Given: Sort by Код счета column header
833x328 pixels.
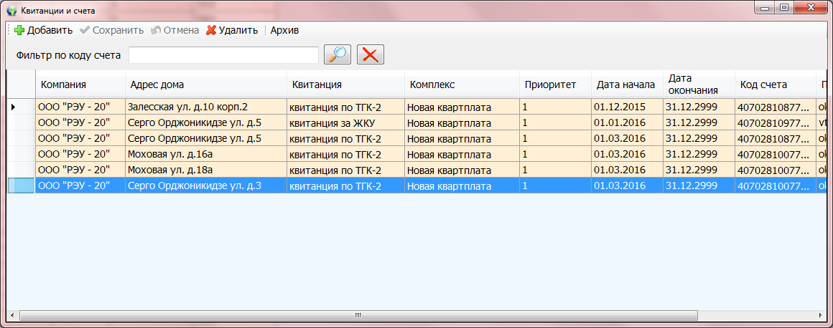Looking at the screenshot, I should (775, 85).
